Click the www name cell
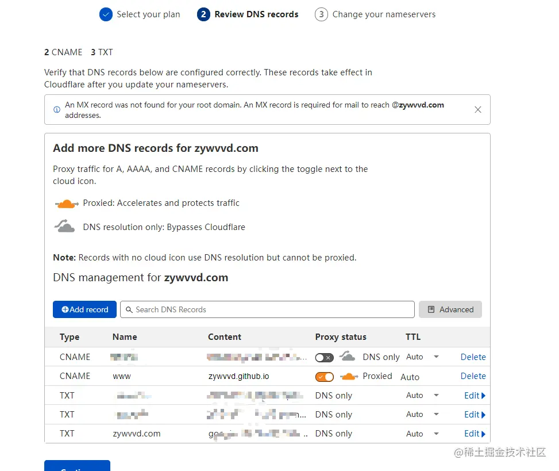This screenshot has height=471, width=559. pyautogui.click(x=122, y=376)
